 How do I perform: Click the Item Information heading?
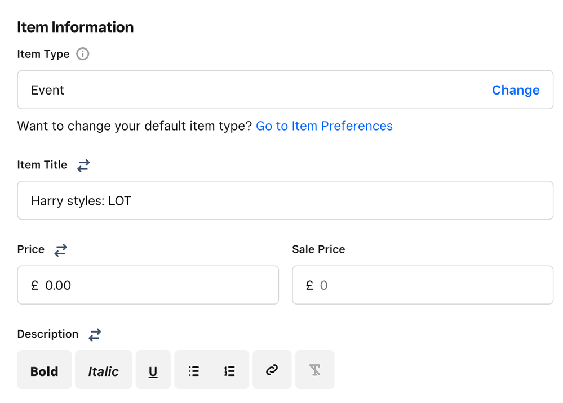click(76, 27)
